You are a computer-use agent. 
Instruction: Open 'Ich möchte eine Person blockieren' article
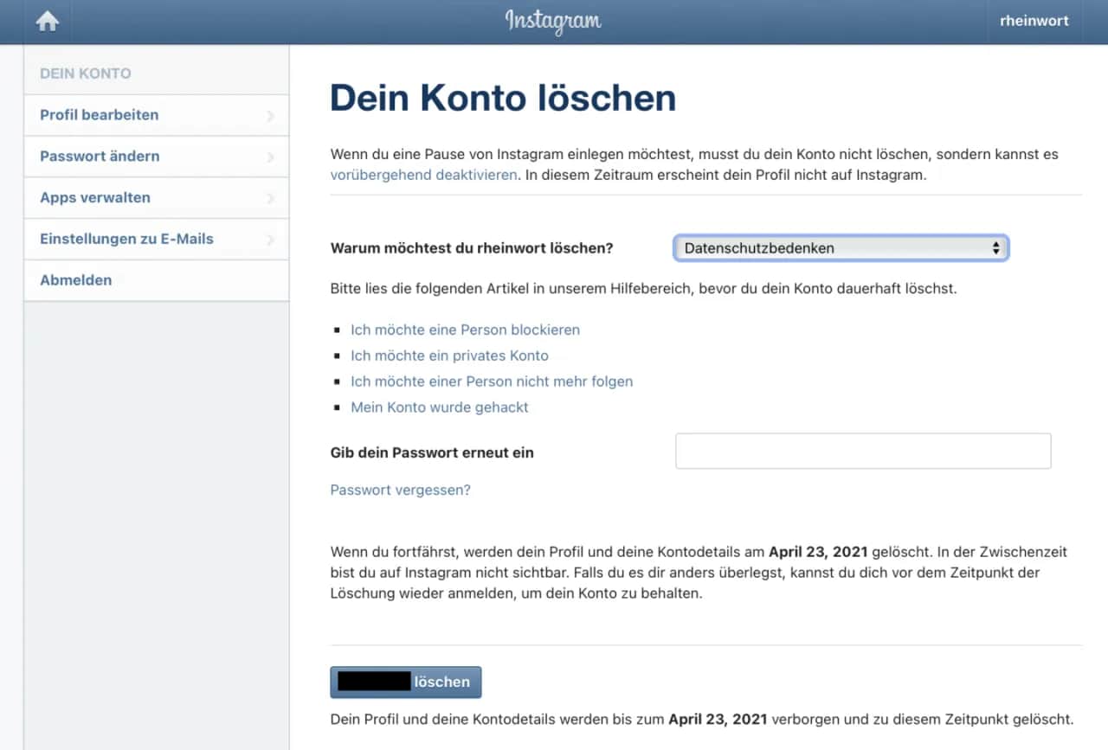(466, 330)
